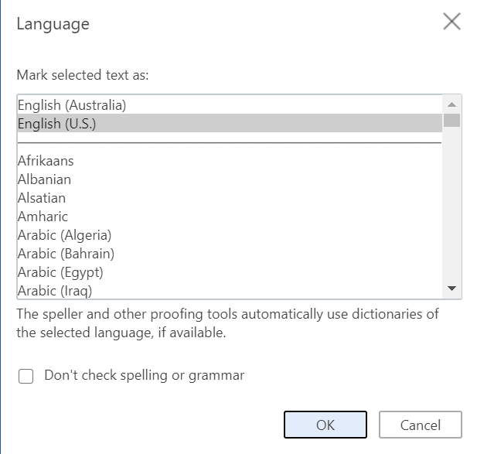Click the Don't check spelling label text

coord(144,376)
